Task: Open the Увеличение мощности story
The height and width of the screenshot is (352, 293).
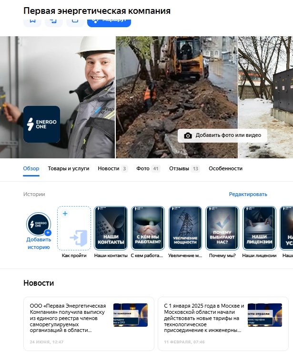Action: coord(185,228)
